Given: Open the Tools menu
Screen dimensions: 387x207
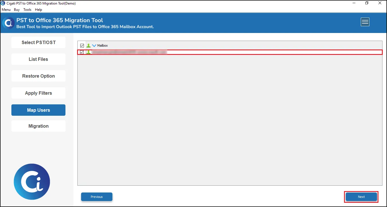Looking at the screenshot, I should coord(27,10).
